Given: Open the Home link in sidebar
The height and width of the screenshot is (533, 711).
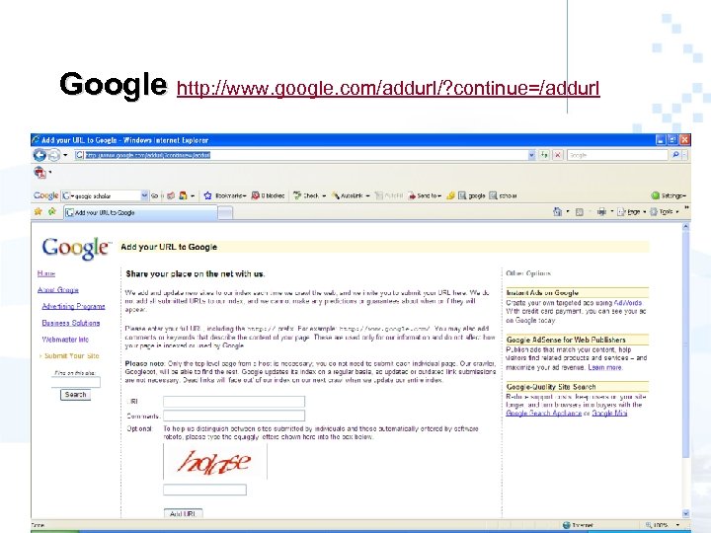Looking at the screenshot, I should [46, 273].
